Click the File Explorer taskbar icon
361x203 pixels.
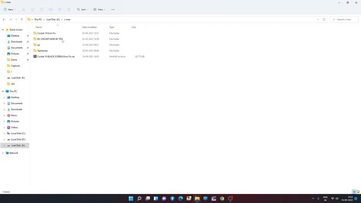197,198
